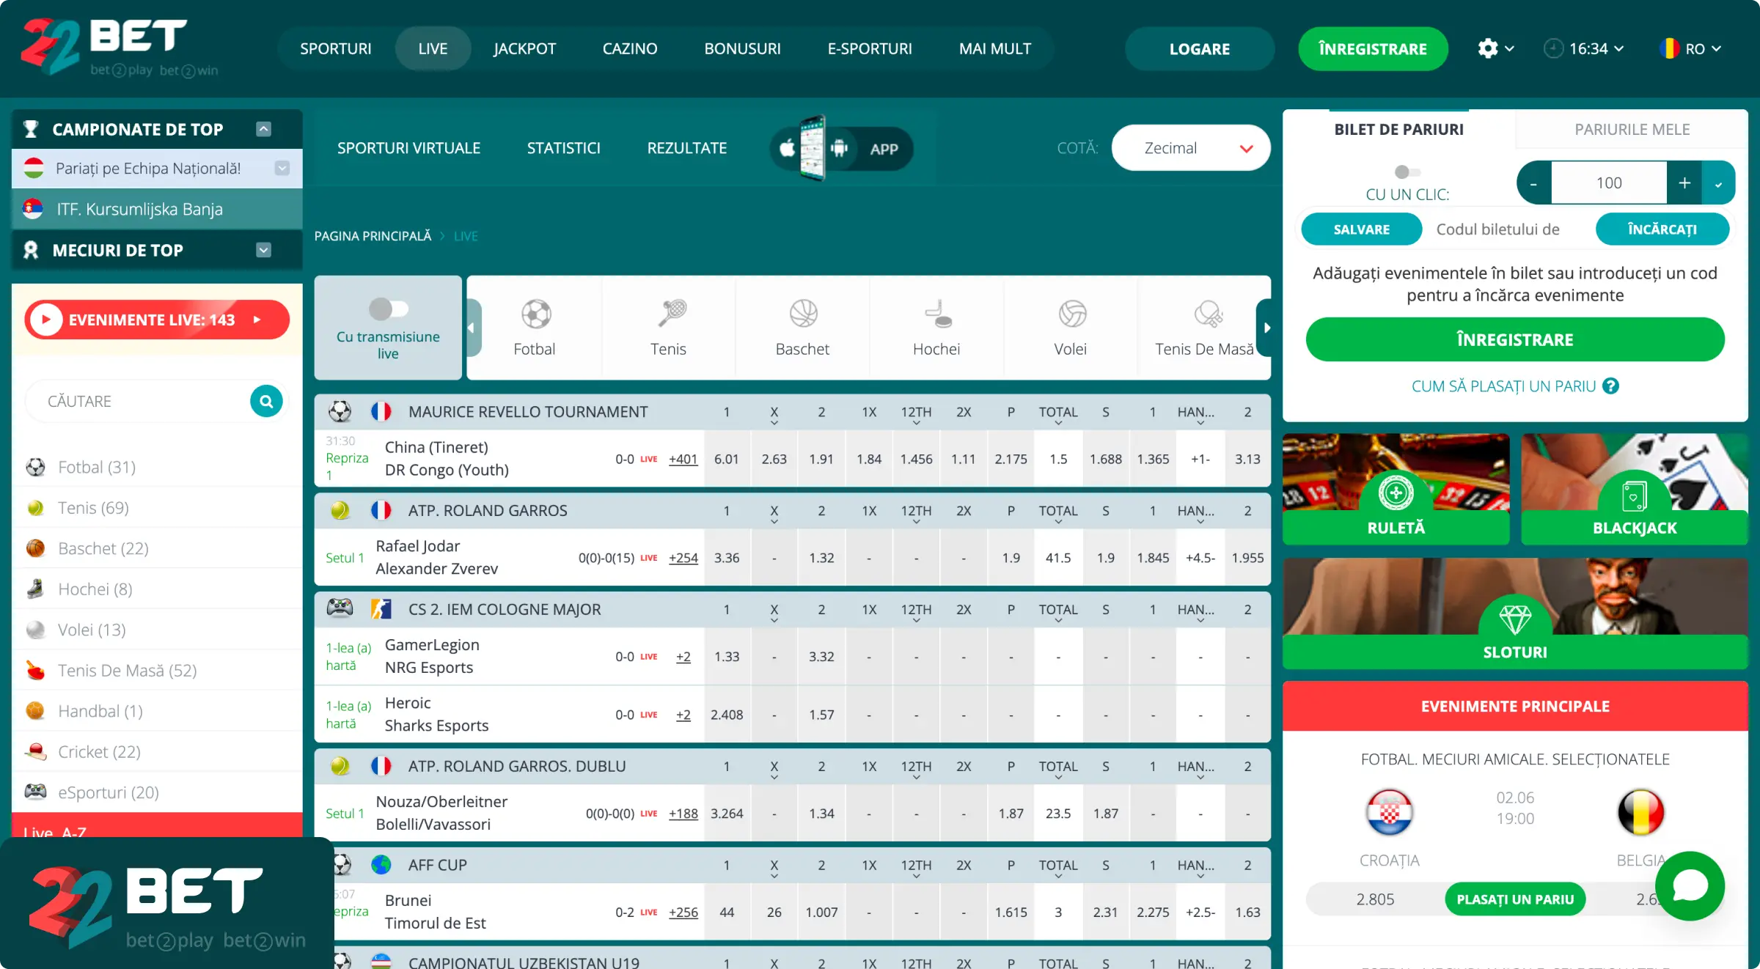Screen dimensions: 1760x969
Task: Switch to Bilet de Pariuri tab
Action: (x=1399, y=130)
